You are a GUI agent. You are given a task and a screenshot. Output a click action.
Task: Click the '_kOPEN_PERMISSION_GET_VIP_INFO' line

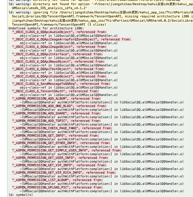(x=59, y=165)
